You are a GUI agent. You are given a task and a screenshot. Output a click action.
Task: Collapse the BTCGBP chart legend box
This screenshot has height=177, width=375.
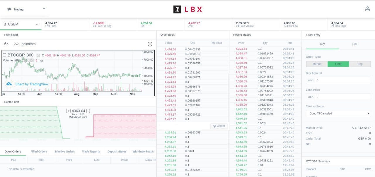4,55
